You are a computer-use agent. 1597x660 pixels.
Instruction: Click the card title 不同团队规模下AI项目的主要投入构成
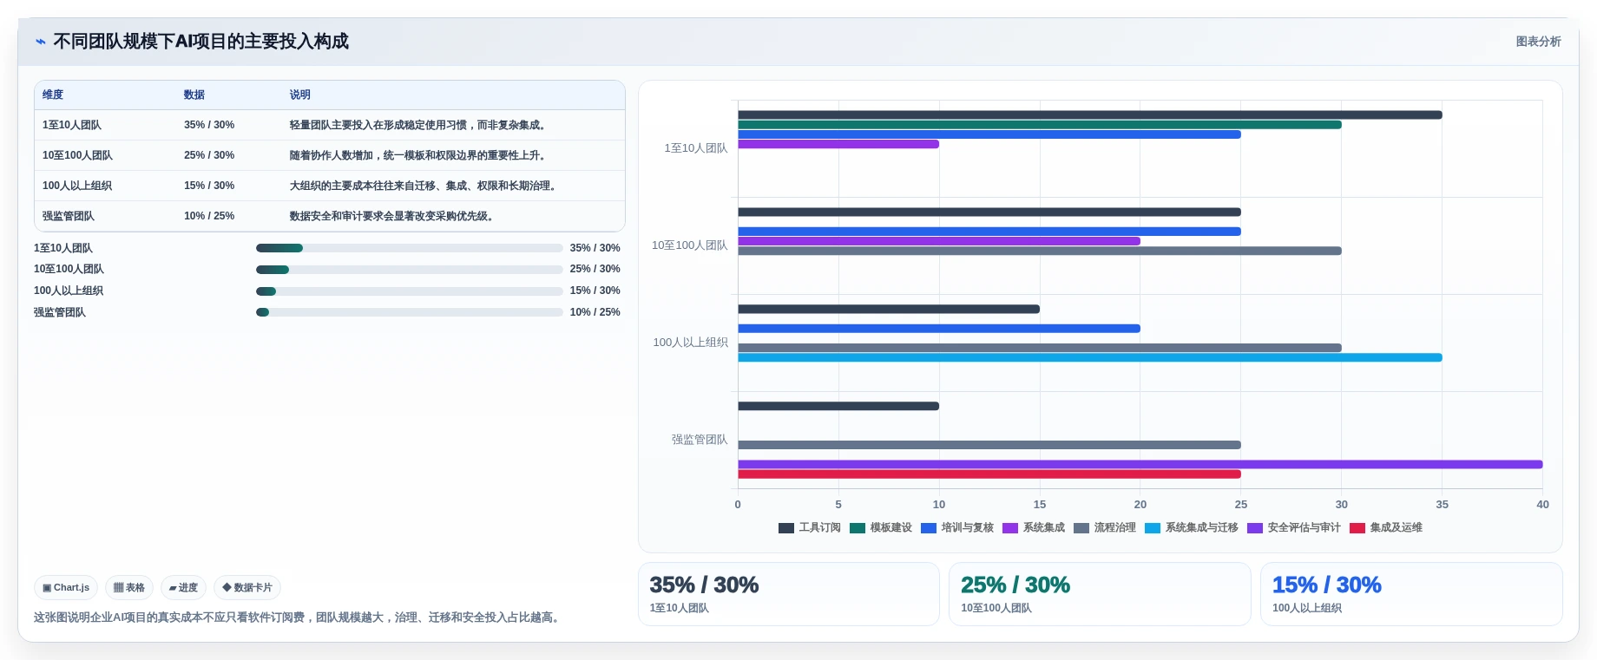[200, 42]
